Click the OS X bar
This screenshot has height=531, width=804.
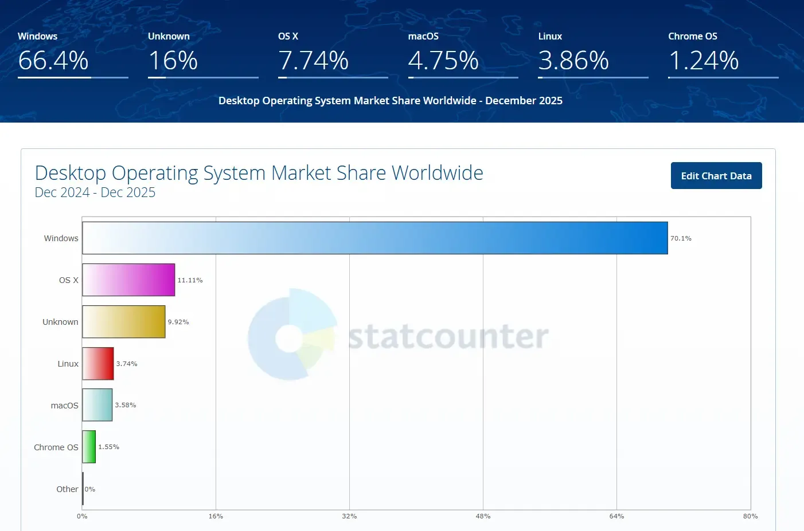(x=128, y=280)
